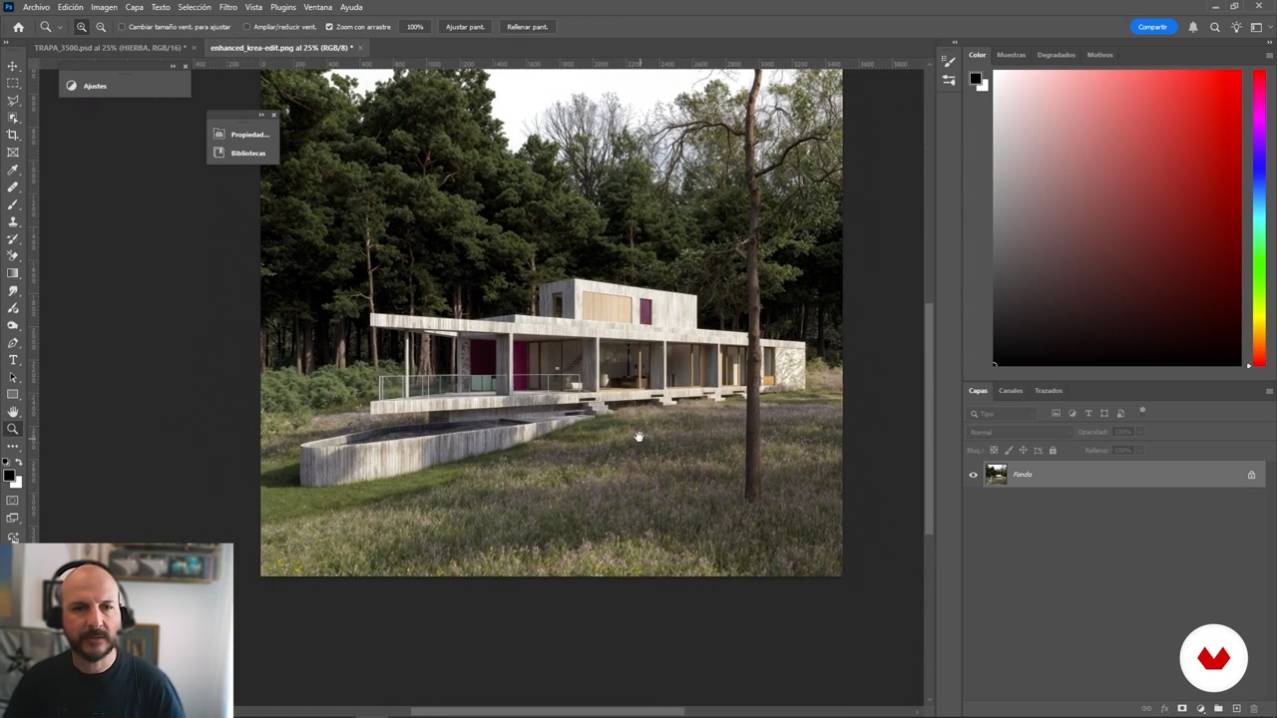Viewport: 1277px width, 718px height.
Task: Open the Relleno value dropdown arrow
Action: click(1140, 450)
